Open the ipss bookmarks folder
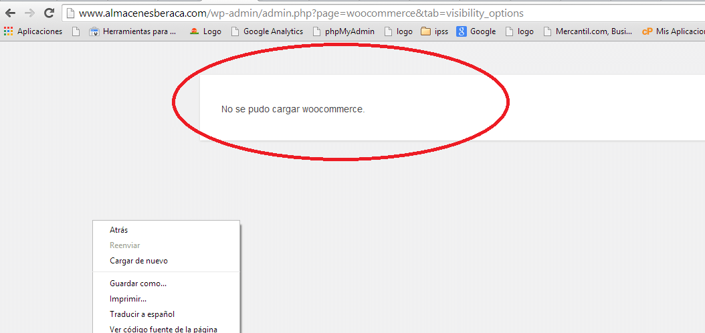This screenshot has width=705, height=333. point(434,31)
